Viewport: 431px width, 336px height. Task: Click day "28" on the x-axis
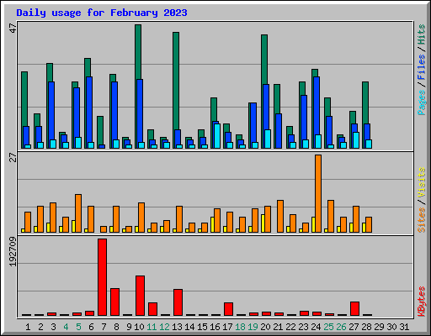coord(367,327)
